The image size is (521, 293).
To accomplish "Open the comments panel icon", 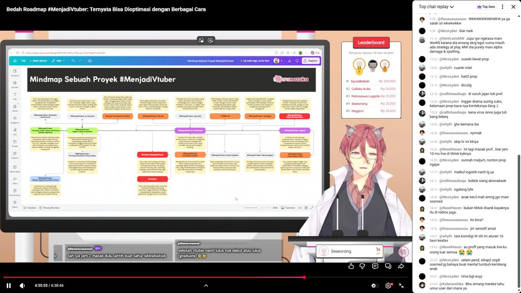I will click(x=375, y=266).
